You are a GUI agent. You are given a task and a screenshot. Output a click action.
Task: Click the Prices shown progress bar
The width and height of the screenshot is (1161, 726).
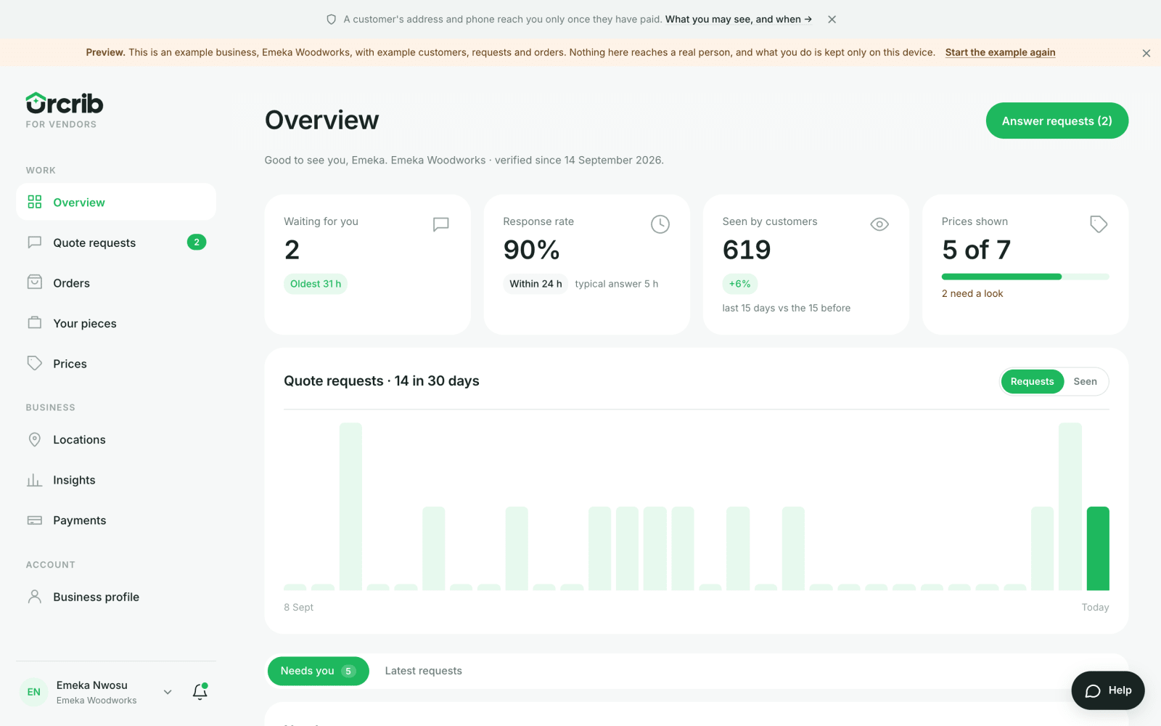[x=1025, y=277]
